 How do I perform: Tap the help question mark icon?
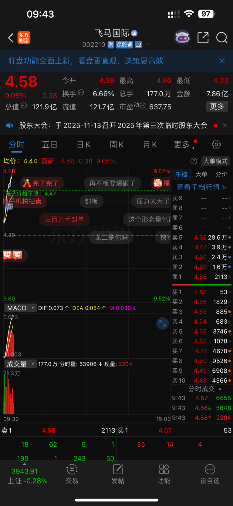194,161
